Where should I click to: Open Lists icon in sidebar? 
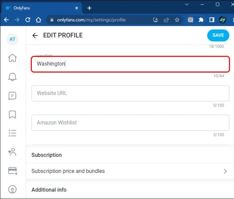[13, 133]
